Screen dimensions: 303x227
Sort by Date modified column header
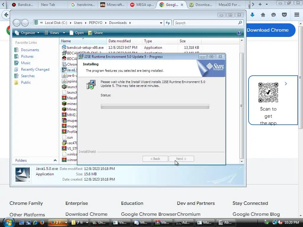pyautogui.click(x=124, y=41)
